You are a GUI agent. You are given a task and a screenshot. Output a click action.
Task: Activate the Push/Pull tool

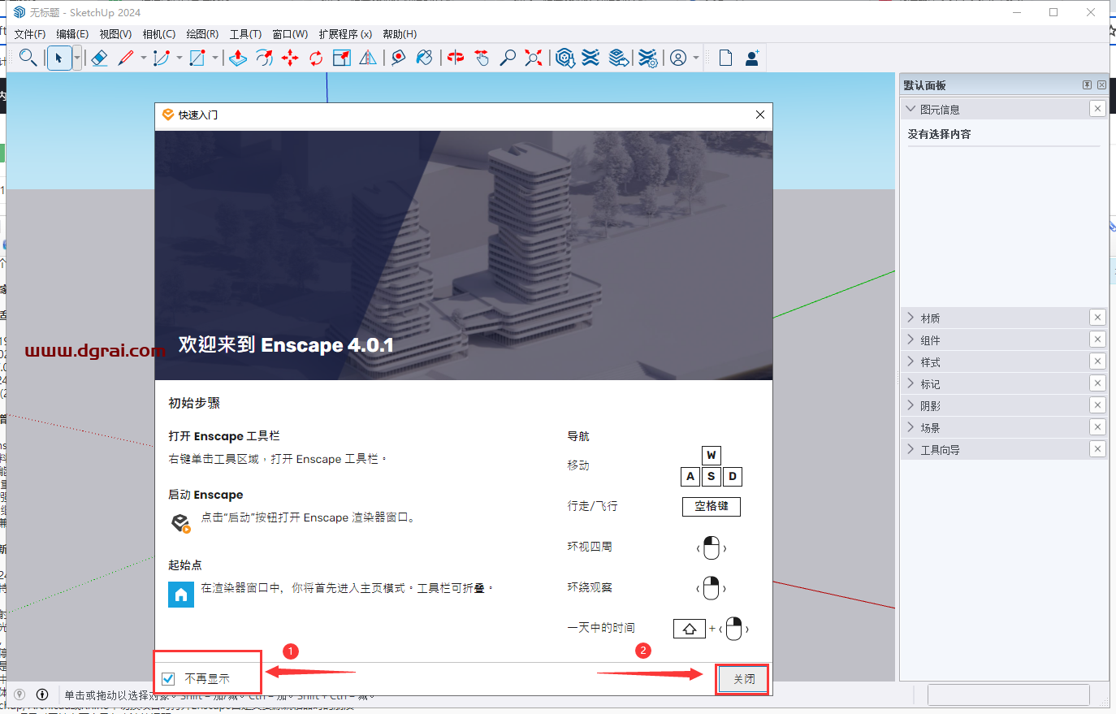pos(238,58)
